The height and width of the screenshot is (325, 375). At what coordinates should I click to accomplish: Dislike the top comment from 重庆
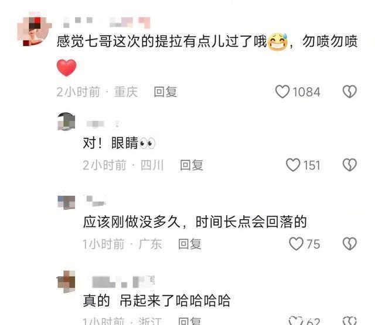[x=350, y=92]
